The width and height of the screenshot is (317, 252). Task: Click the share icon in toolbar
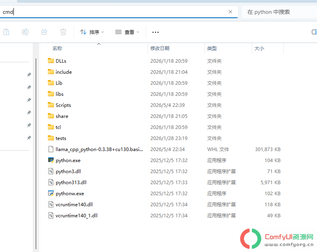coord(44,32)
